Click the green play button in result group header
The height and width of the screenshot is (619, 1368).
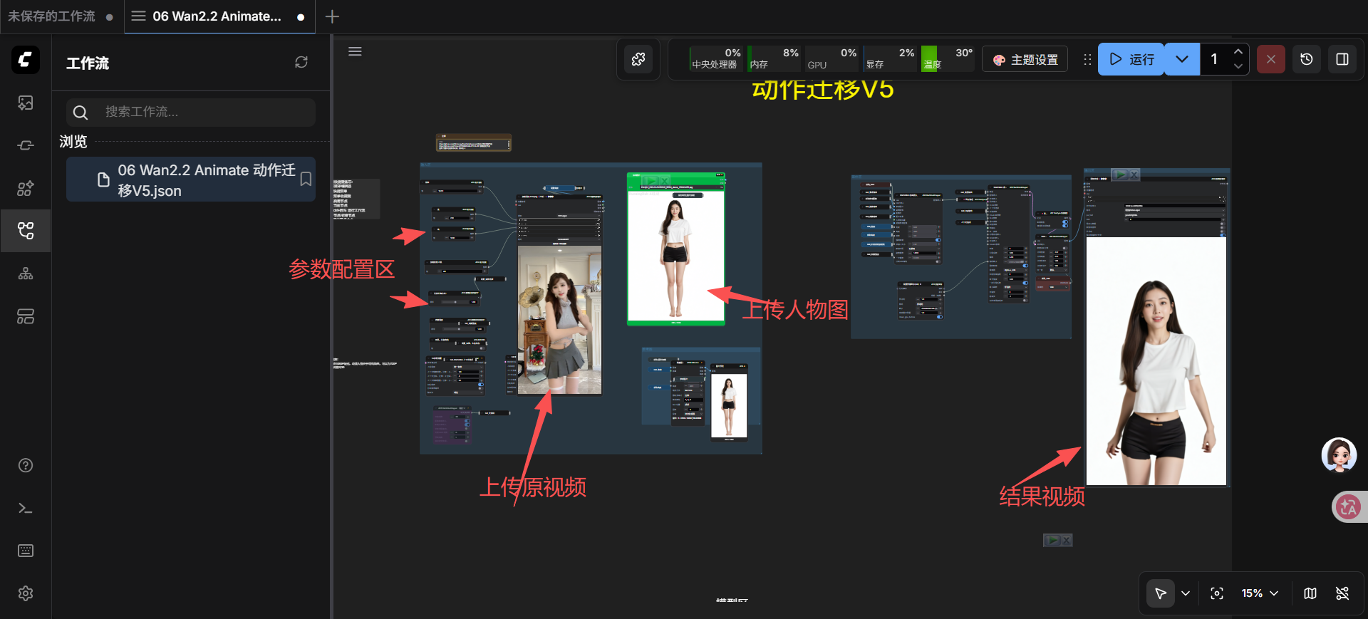click(1119, 175)
